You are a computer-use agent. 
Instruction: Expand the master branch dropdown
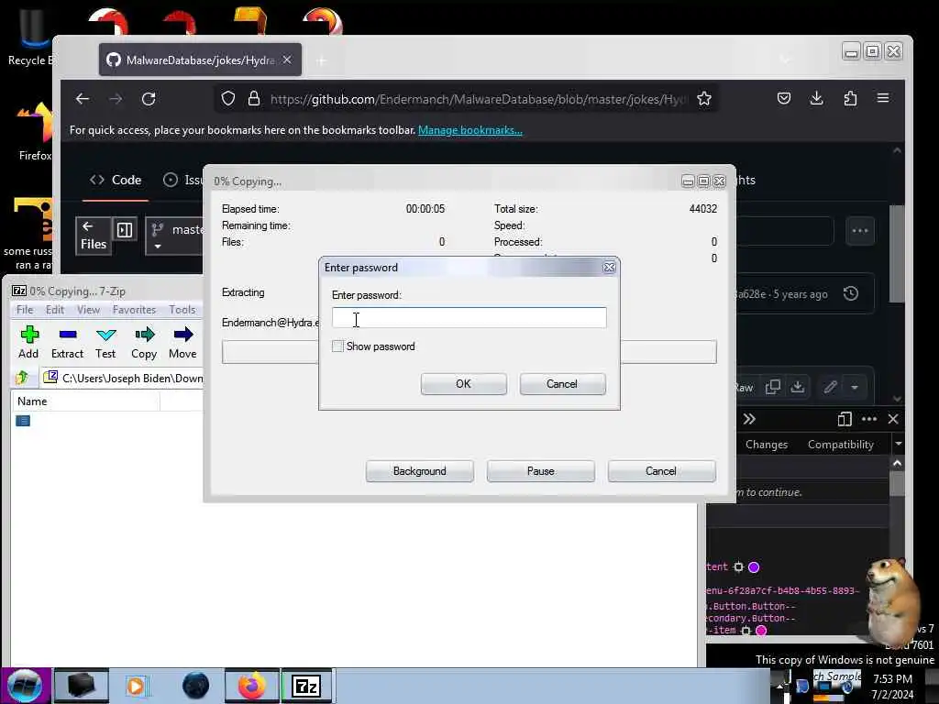point(176,236)
